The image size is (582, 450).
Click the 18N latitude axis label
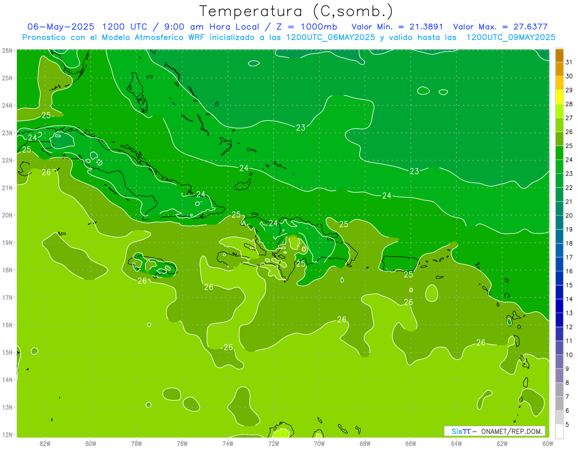(x=7, y=270)
